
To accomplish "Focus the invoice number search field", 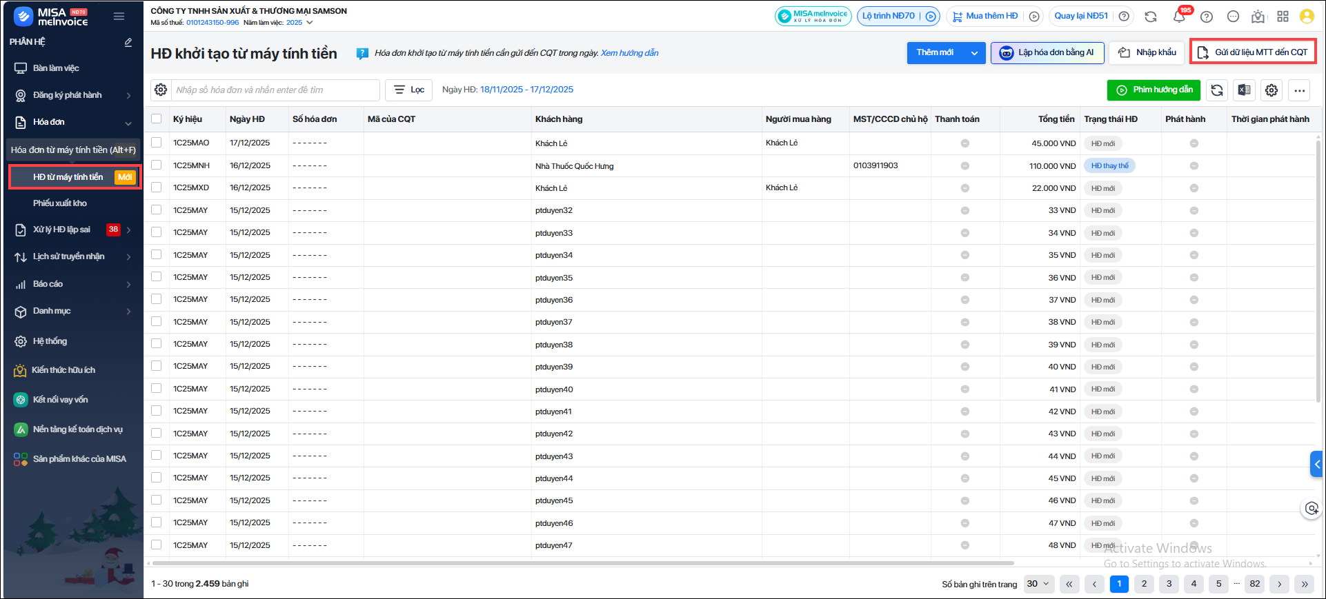I will click(x=276, y=90).
